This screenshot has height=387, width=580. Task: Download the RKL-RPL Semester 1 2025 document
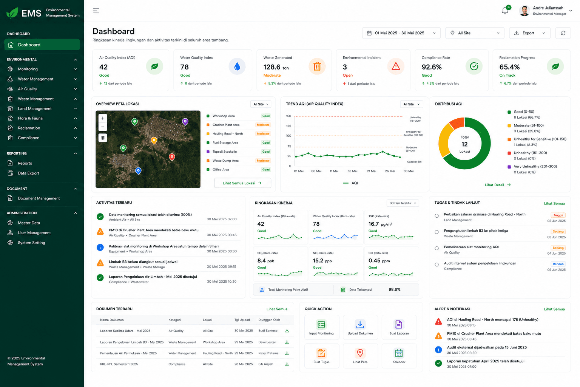tap(287, 364)
